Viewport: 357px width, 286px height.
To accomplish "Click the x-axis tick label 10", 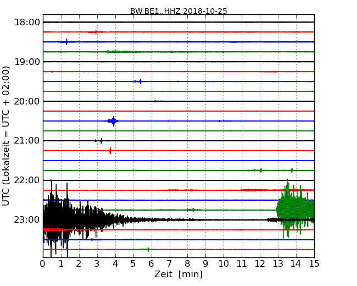I will coord(224,264).
